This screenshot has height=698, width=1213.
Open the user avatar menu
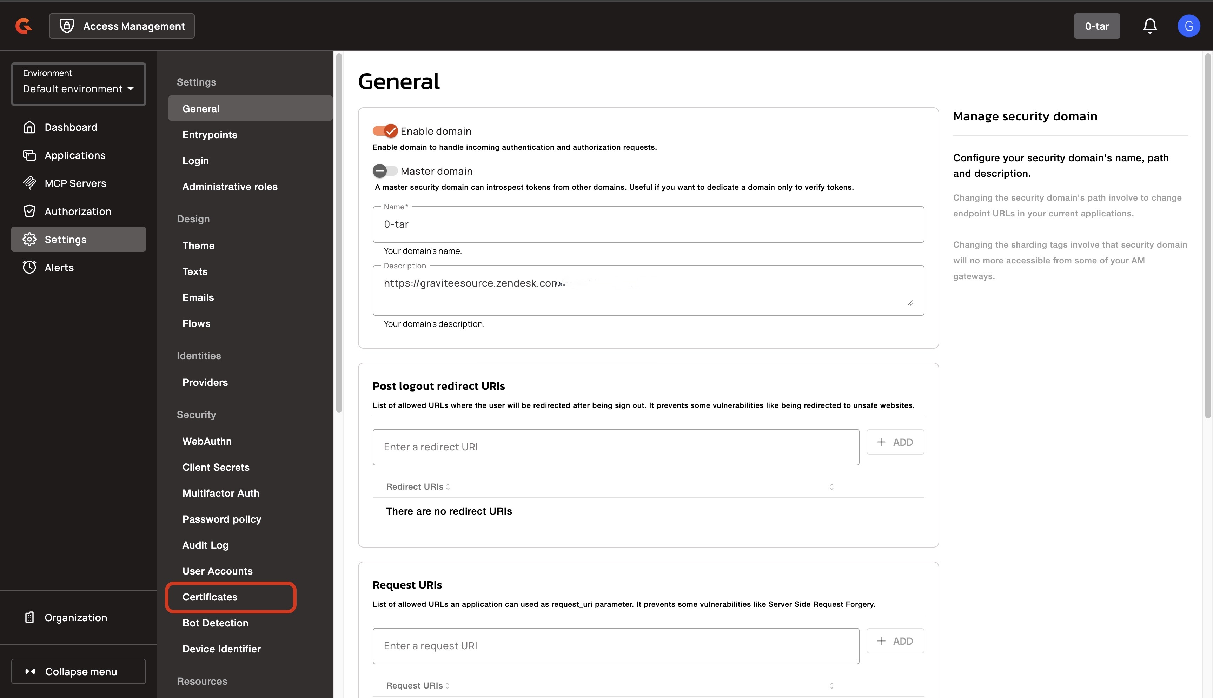1188,25
